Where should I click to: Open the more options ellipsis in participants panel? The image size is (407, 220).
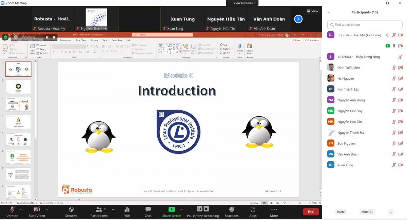(x=391, y=212)
